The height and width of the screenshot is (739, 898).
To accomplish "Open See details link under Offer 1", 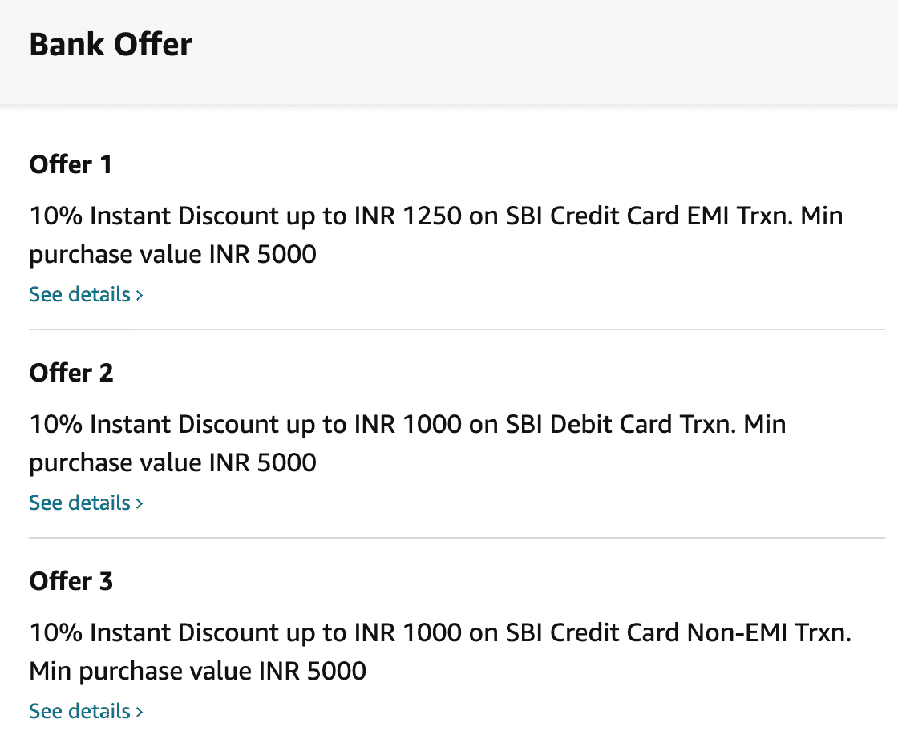I will click(85, 294).
